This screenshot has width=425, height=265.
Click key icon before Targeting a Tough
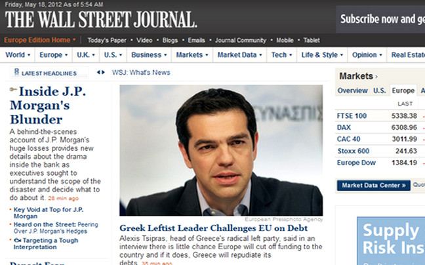pos(17,240)
